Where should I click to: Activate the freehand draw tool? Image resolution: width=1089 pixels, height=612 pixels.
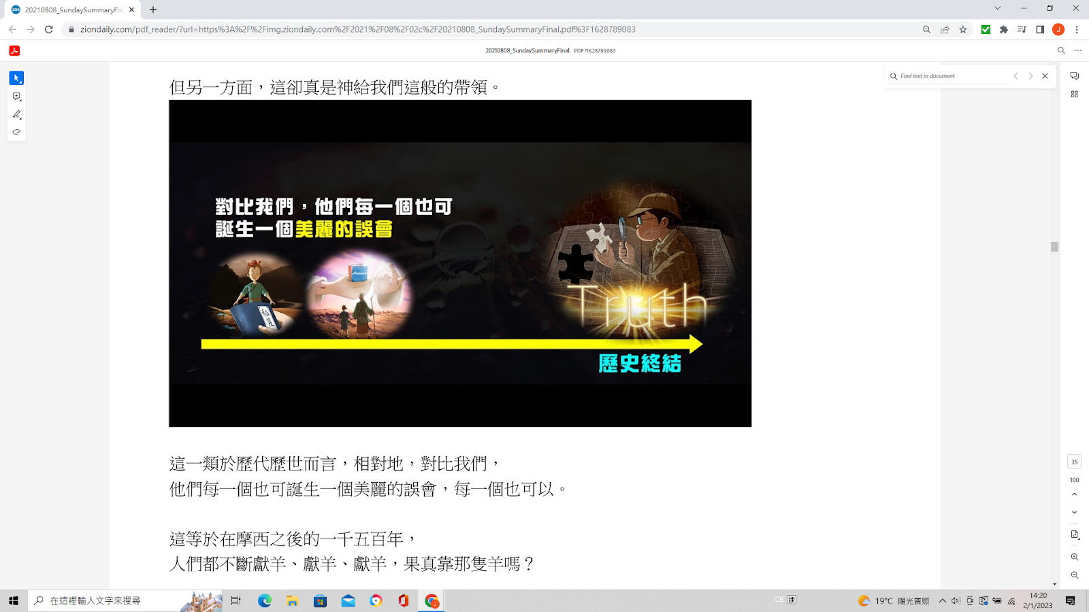pos(16,132)
